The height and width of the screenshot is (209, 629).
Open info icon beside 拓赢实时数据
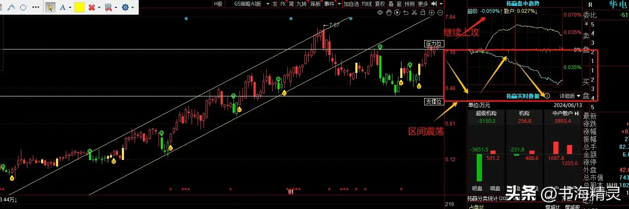point(547,96)
